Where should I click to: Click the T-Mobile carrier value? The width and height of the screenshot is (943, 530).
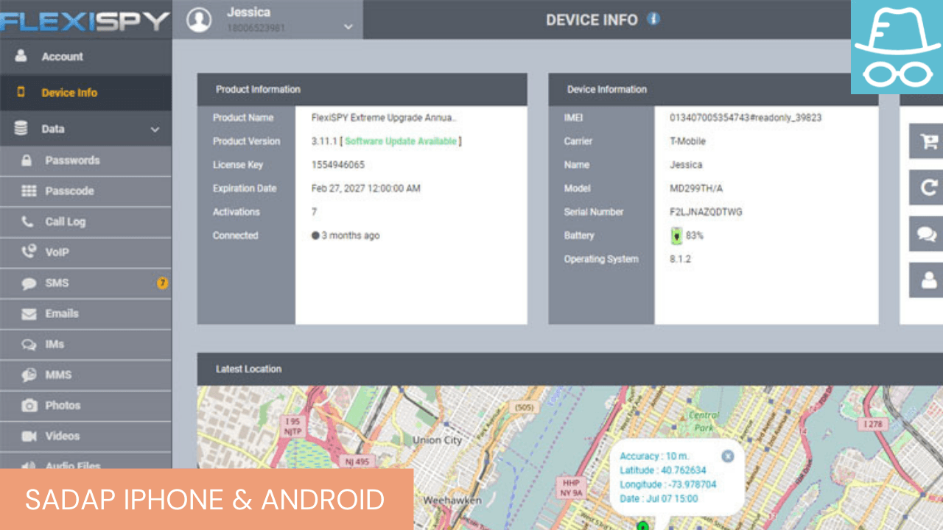coord(687,141)
